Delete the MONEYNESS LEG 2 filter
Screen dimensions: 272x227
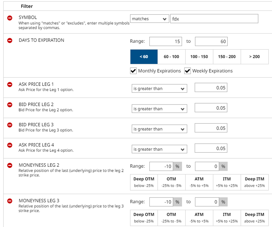(10, 165)
